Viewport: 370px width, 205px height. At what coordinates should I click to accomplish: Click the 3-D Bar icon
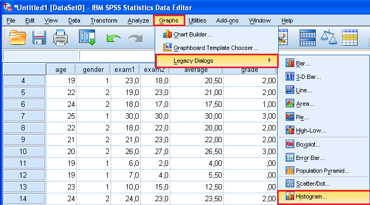[290, 76]
